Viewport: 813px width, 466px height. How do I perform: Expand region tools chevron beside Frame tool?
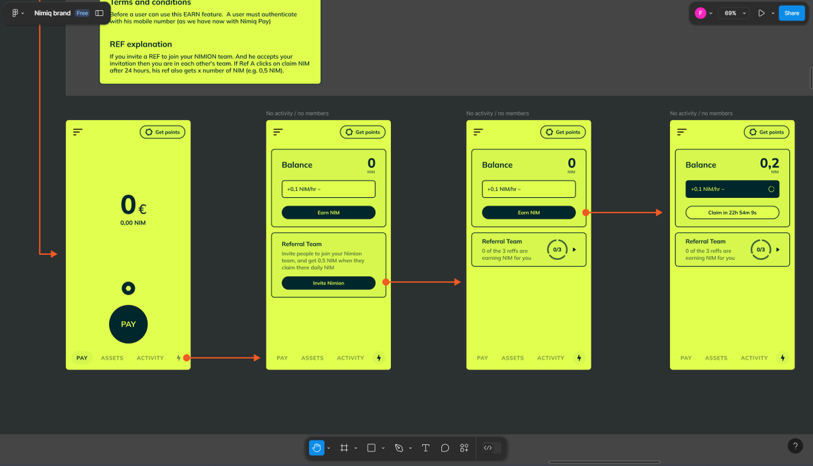point(356,448)
